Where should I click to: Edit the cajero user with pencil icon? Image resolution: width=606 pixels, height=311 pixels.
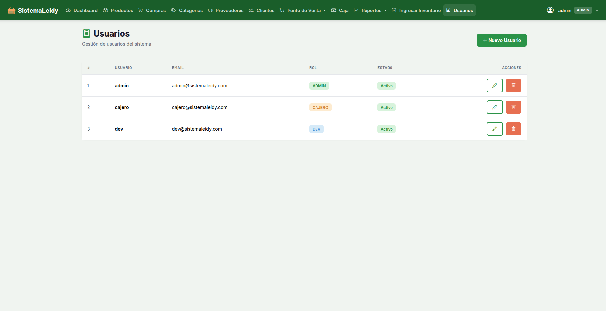[494, 107]
